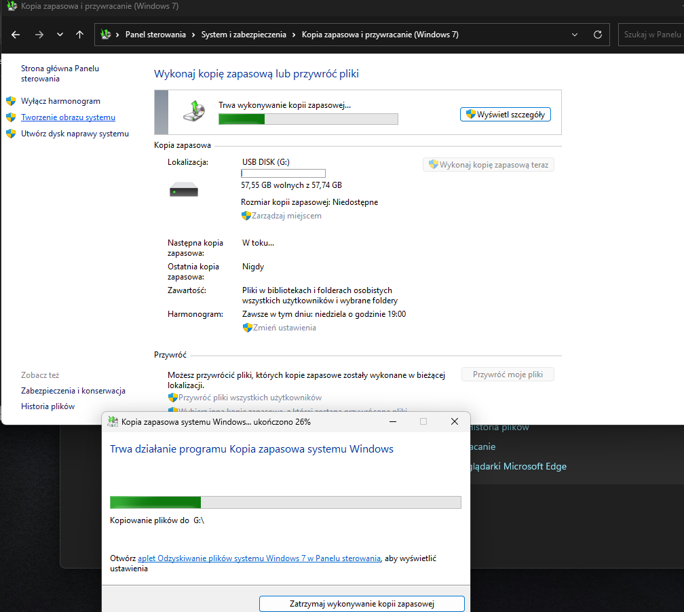Click Wyłącz harmonogram link

60,101
